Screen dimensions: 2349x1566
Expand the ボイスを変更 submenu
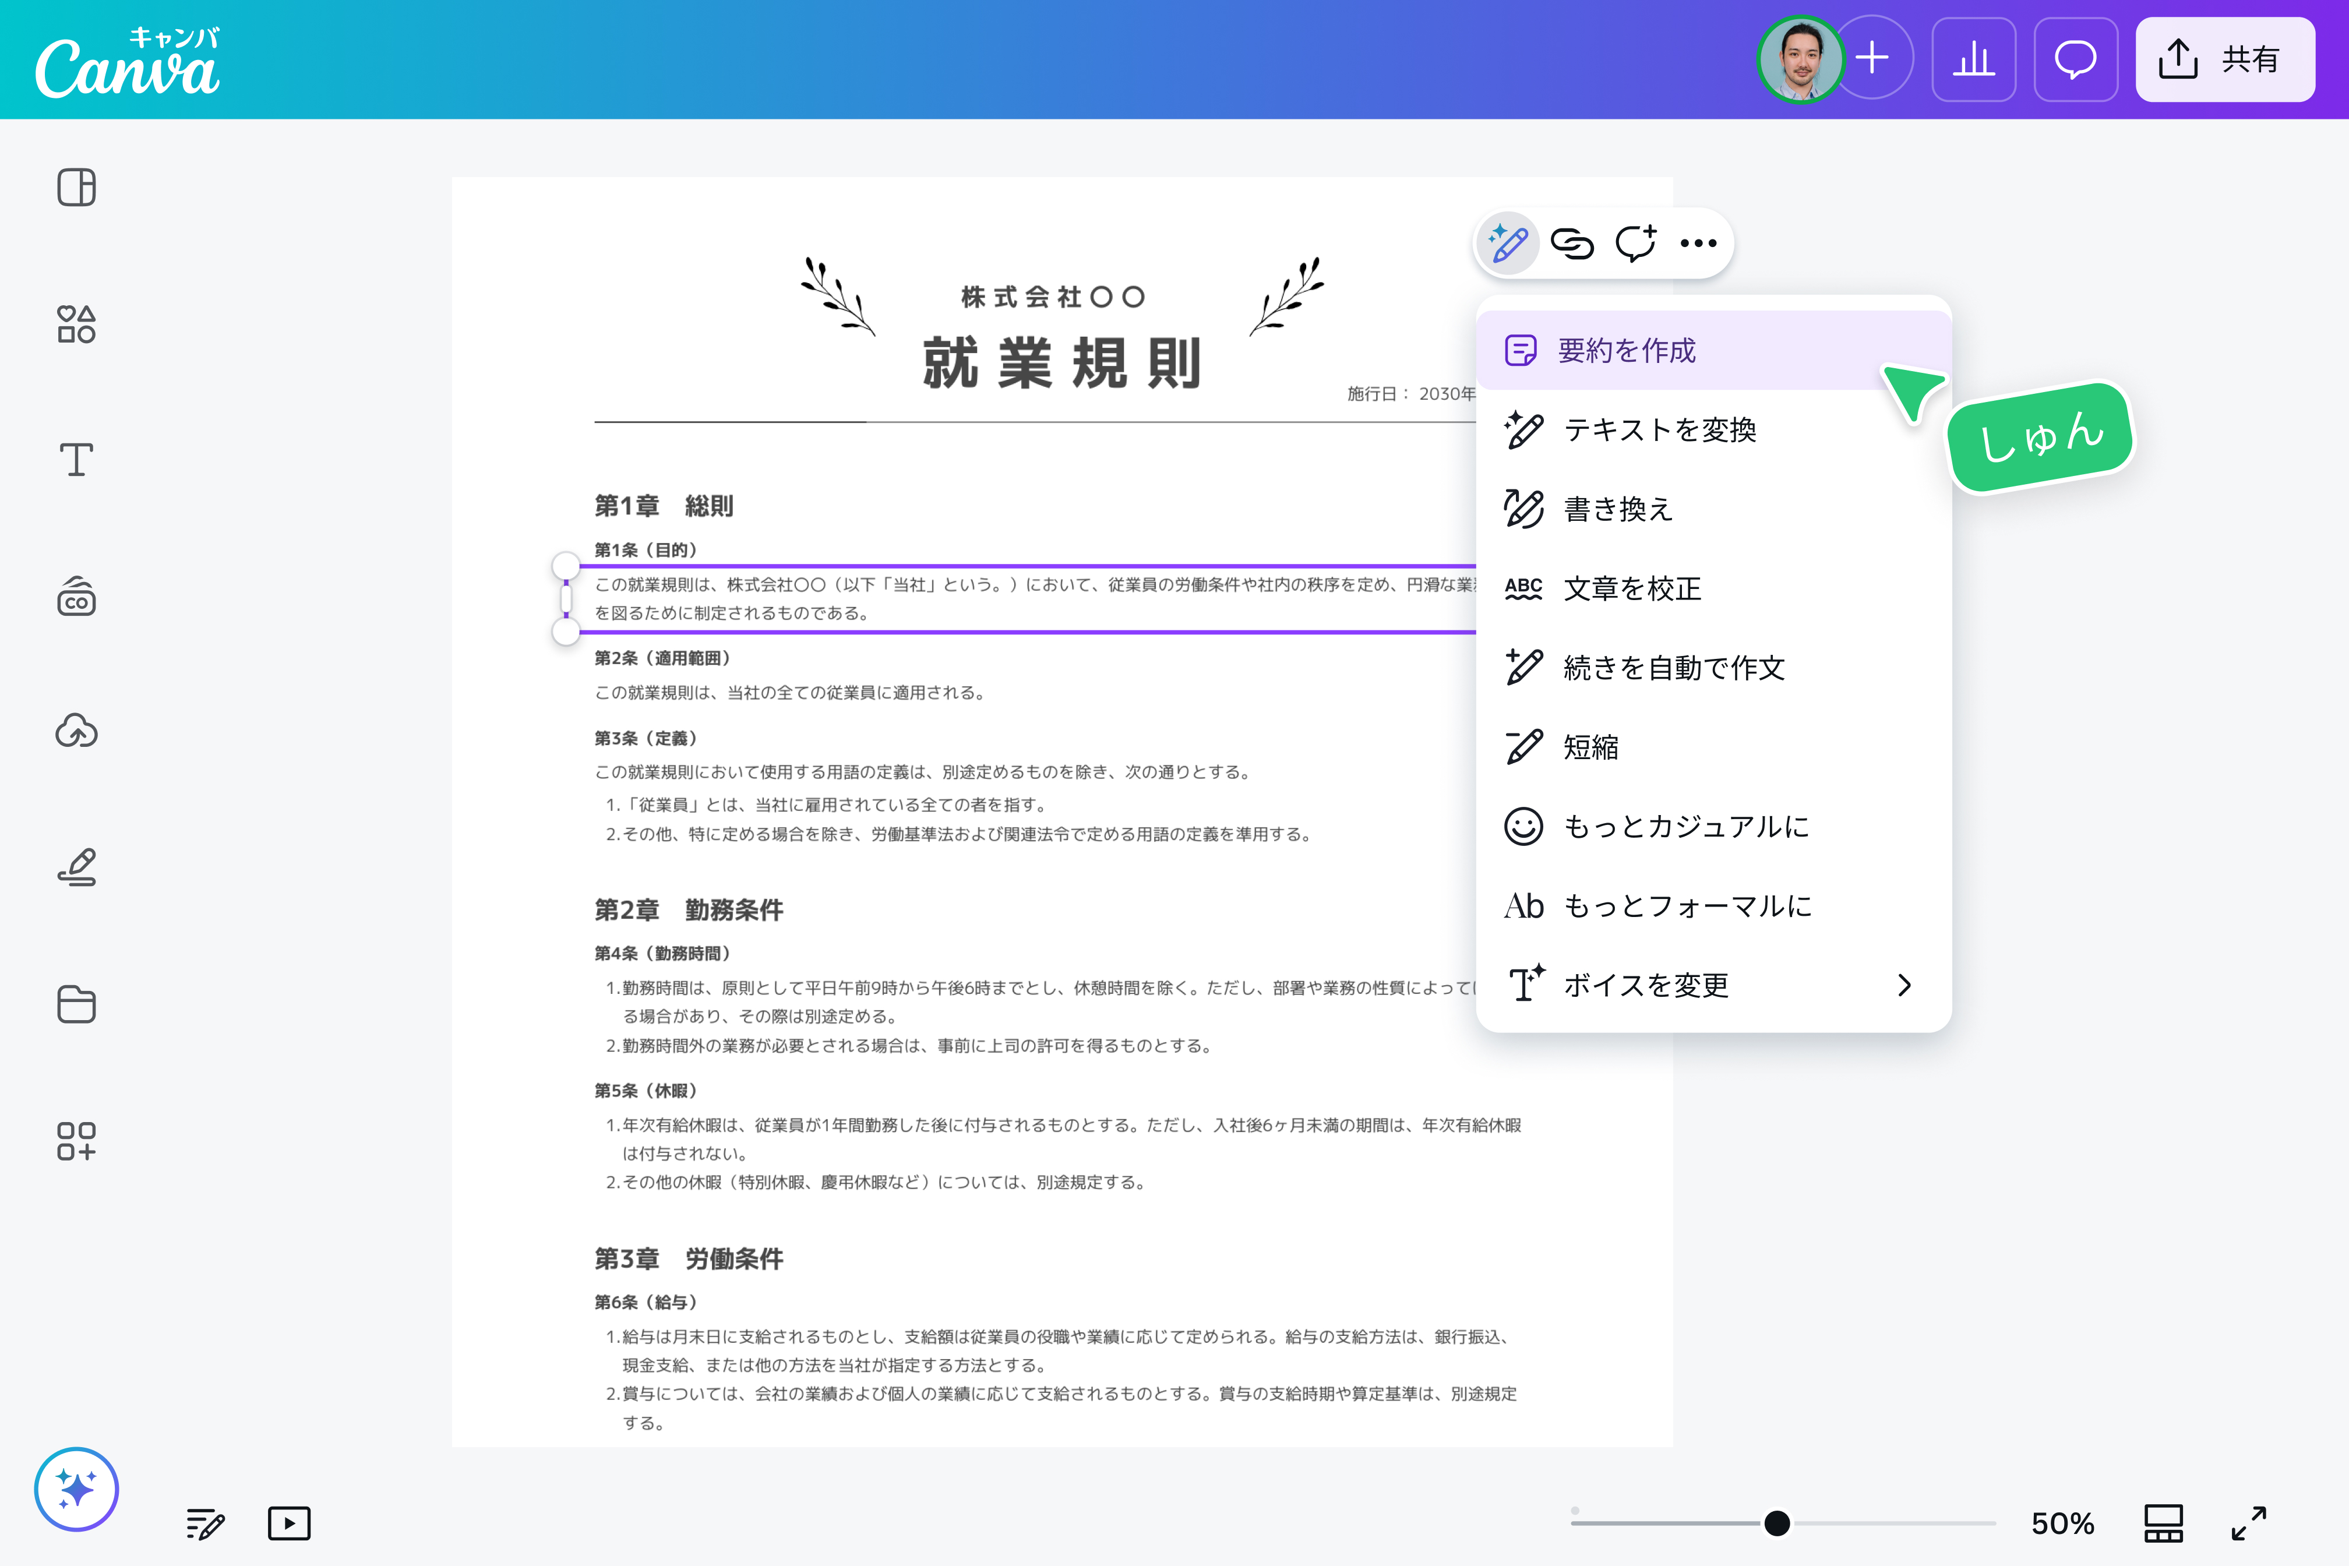click(1714, 985)
